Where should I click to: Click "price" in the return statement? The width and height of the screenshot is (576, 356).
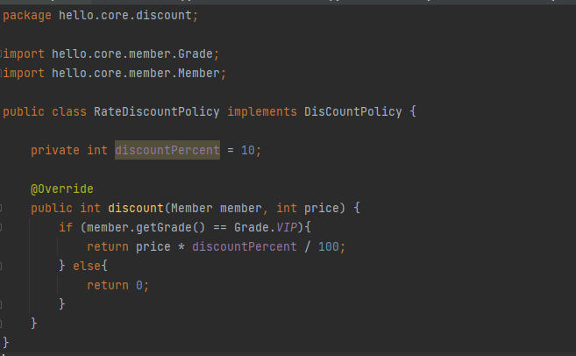pos(153,247)
